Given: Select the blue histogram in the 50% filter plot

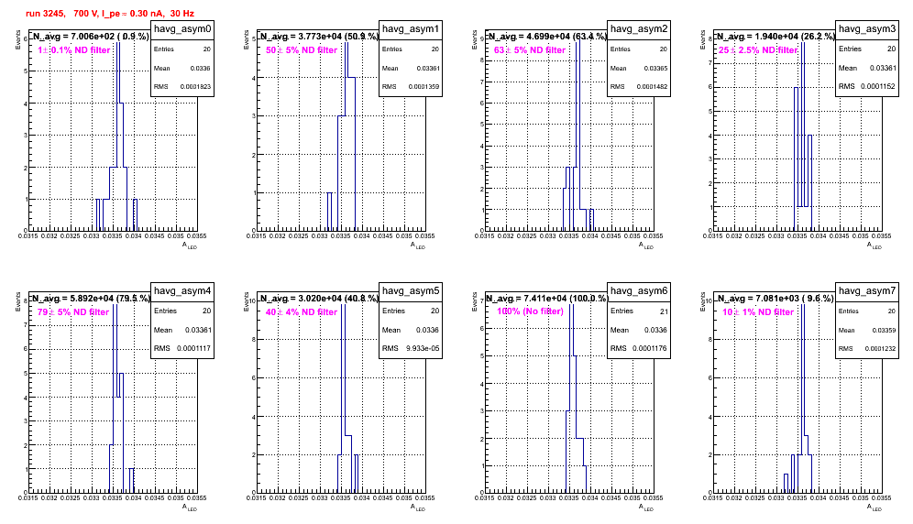Looking at the screenshot, I should 342,136.
